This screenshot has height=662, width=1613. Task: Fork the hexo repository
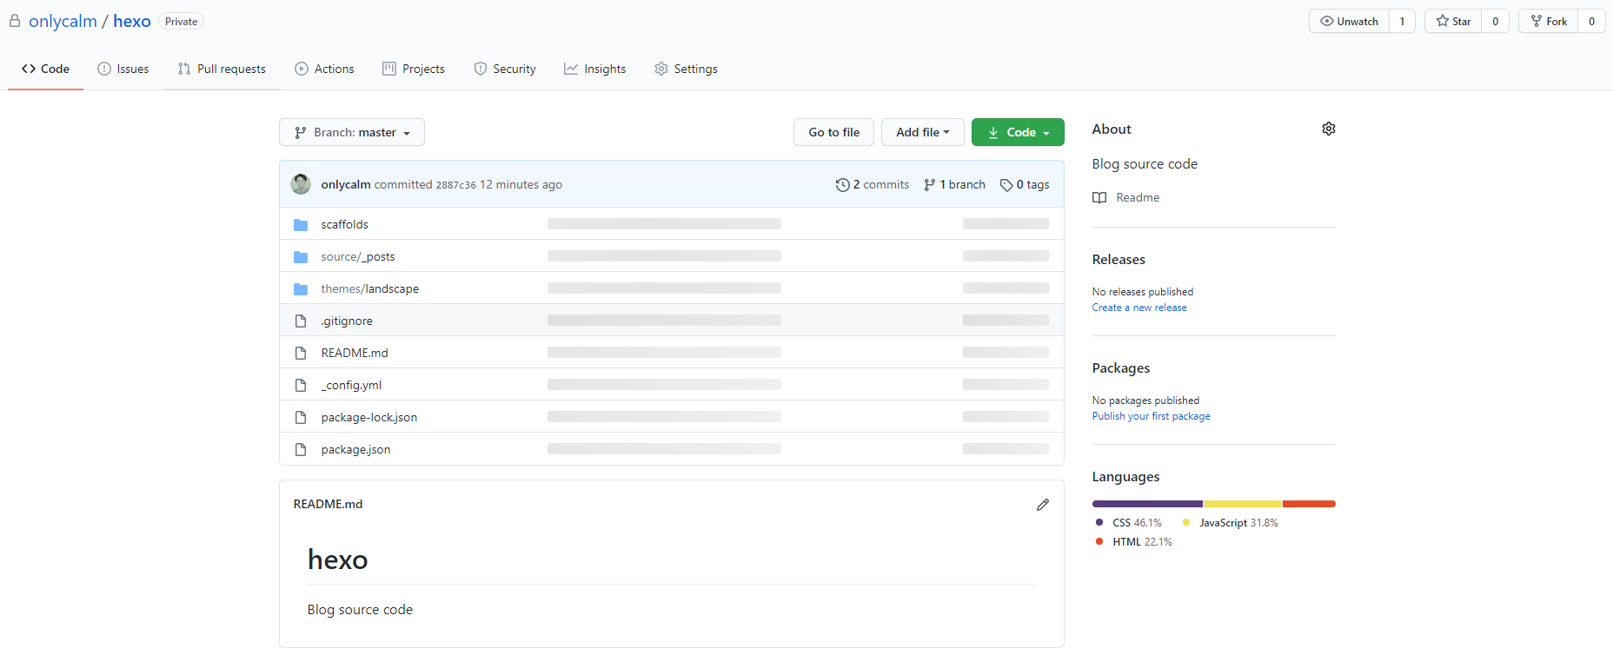pyautogui.click(x=1549, y=21)
